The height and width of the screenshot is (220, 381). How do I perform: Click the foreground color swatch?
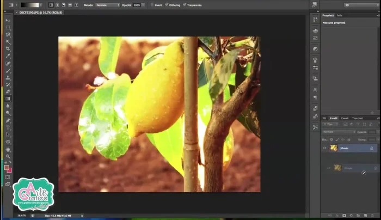click(x=7, y=168)
